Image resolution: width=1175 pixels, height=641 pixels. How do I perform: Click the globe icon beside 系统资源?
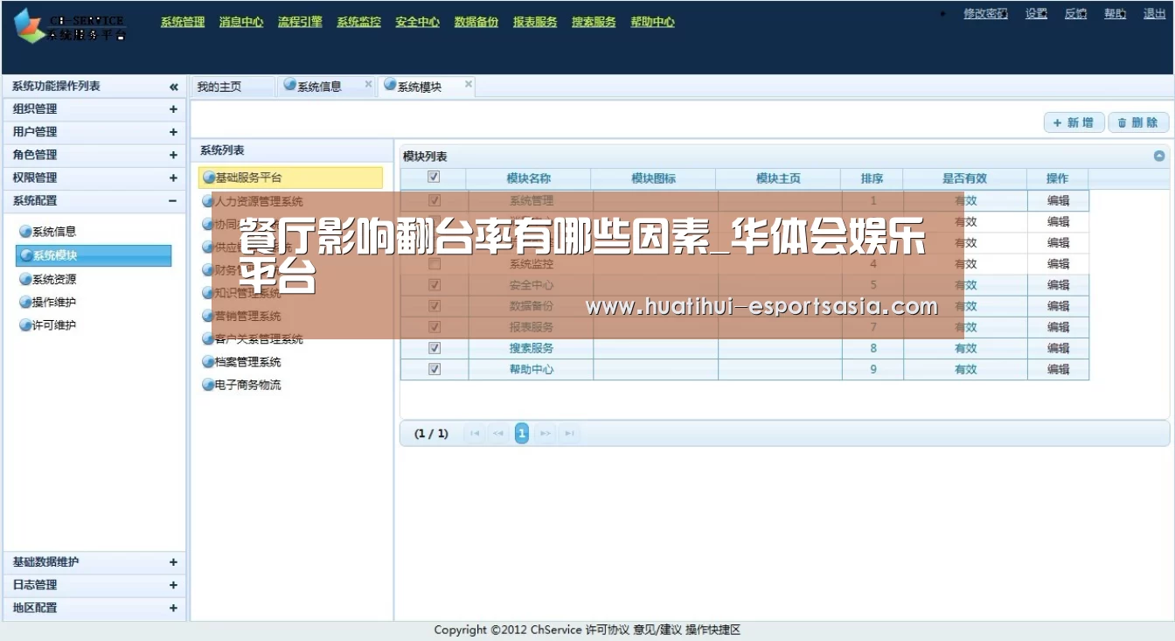(25, 279)
